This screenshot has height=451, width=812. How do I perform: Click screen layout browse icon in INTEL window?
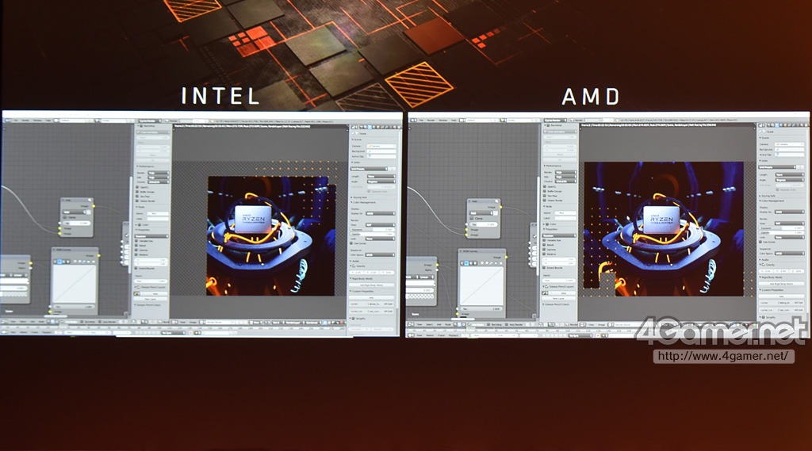(x=56, y=120)
